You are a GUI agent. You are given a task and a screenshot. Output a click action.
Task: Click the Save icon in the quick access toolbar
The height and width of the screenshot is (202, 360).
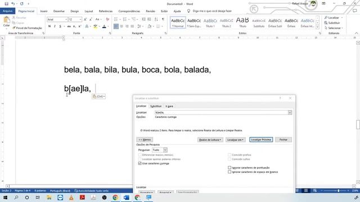pos(6,4)
